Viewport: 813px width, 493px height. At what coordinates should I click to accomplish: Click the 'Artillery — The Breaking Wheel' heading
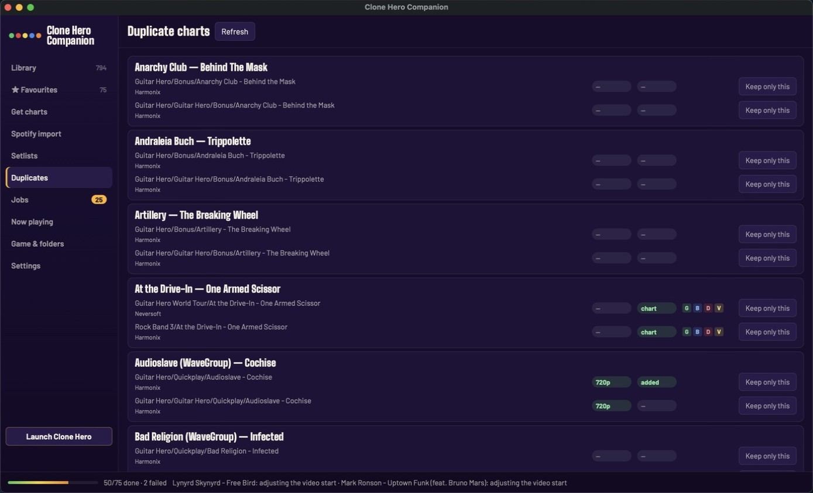(196, 215)
